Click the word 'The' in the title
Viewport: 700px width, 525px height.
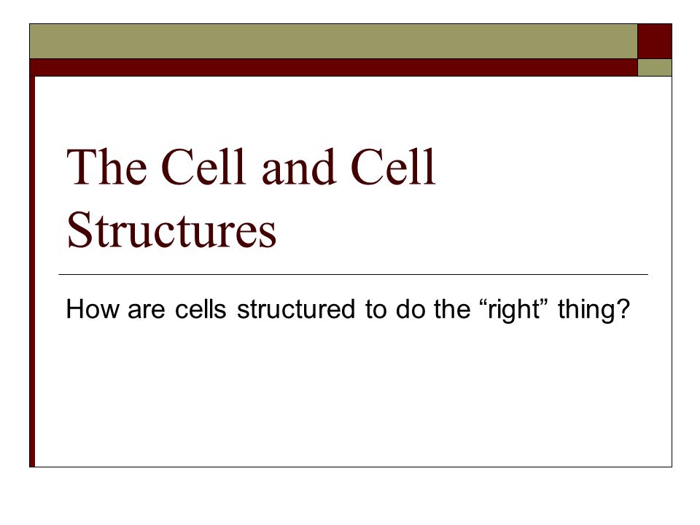click(106, 166)
